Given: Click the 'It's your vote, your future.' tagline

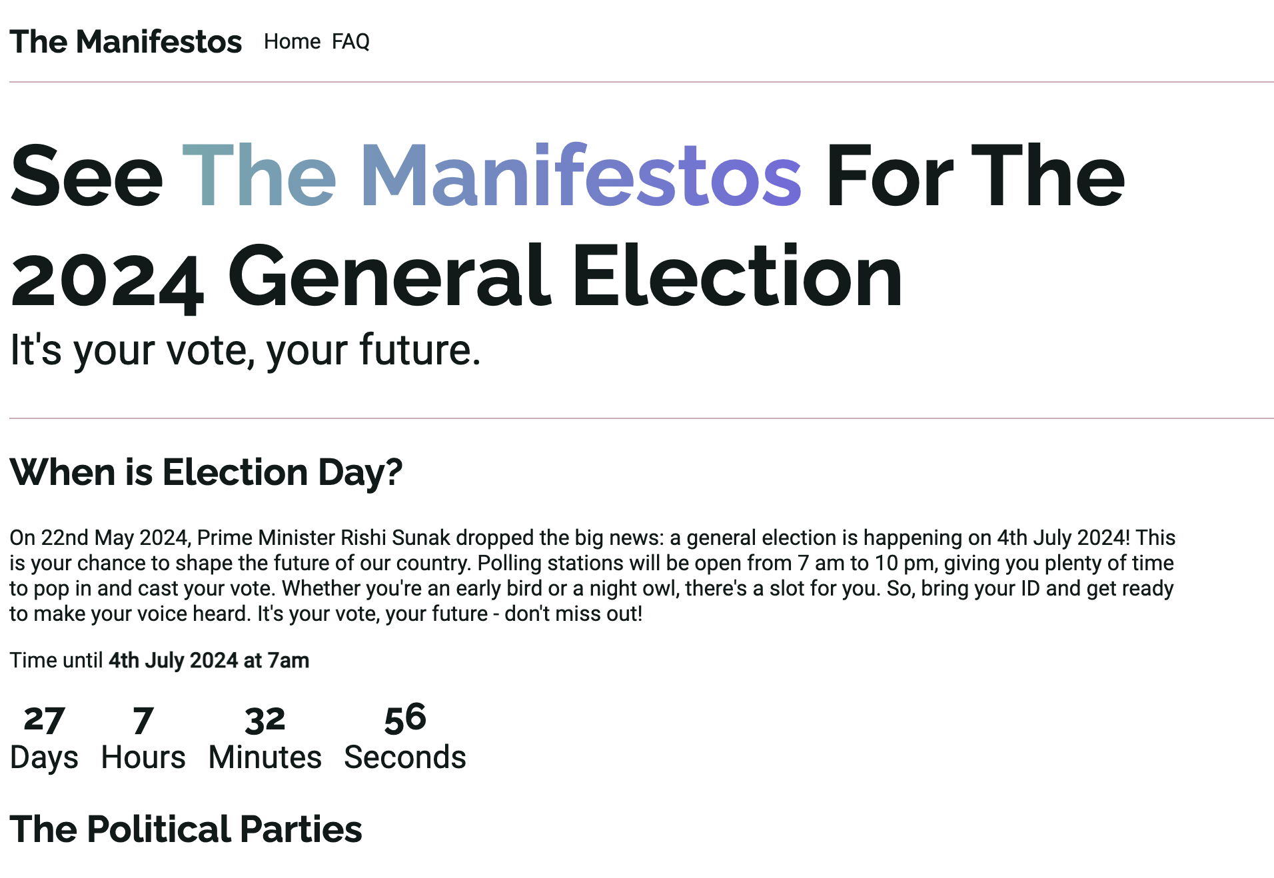Looking at the screenshot, I should coord(245,350).
